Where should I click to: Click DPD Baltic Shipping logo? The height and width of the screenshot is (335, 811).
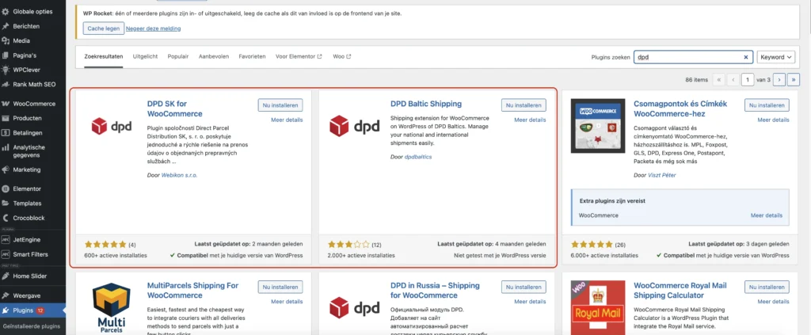354,126
